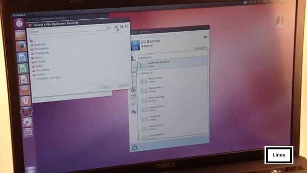Click the logo icon in contacts window footer
307x173 pixels.
click(135, 147)
